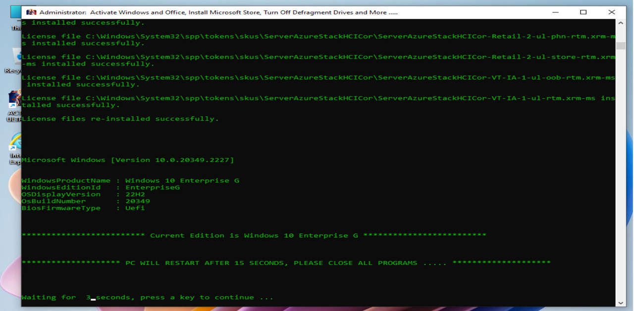The width and height of the screenshot is (634, 311).
Task: Select the Recycle Bin desktop icon
Action: coord(12,61)
